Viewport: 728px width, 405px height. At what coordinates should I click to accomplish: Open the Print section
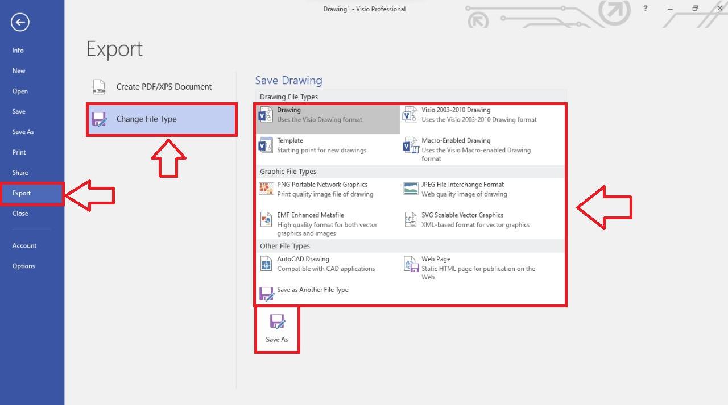pos(19,152)
